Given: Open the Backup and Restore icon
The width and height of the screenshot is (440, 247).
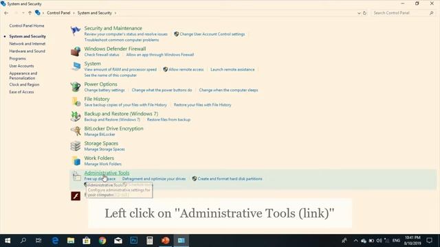Looking at the screenshot, I should [76, 116].
